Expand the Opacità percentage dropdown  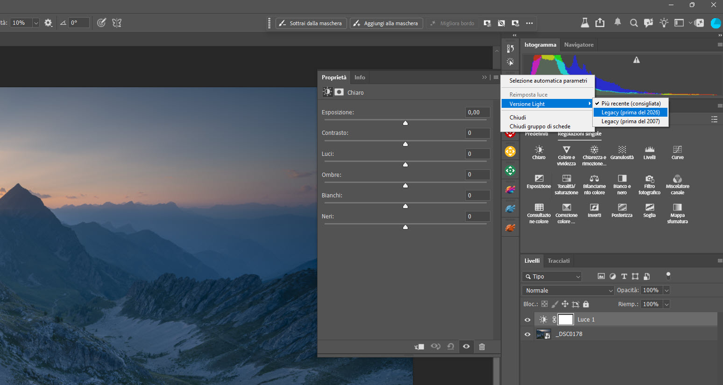pyautogui.click(x=666, y=290)
